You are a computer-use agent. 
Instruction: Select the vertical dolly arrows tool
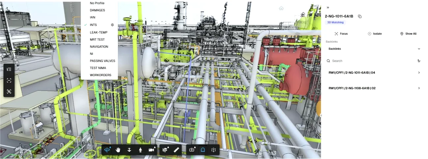[x=129, y=150]
